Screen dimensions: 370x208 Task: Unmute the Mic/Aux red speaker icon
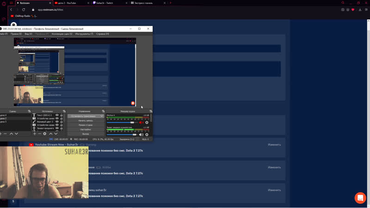(141, 122)
